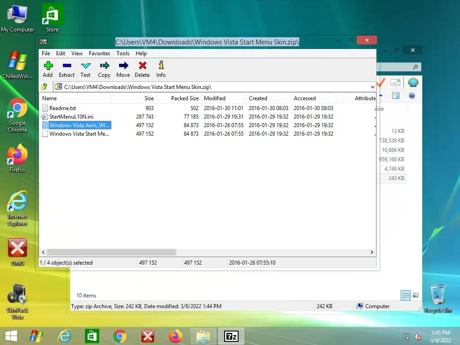Close the background Explorer window
Image resolution: width=460 pixels, height=345 pixels.
(413, 50)
